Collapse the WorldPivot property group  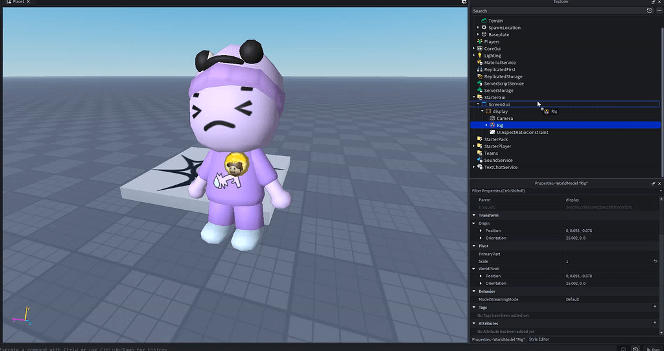coord(474,269)
